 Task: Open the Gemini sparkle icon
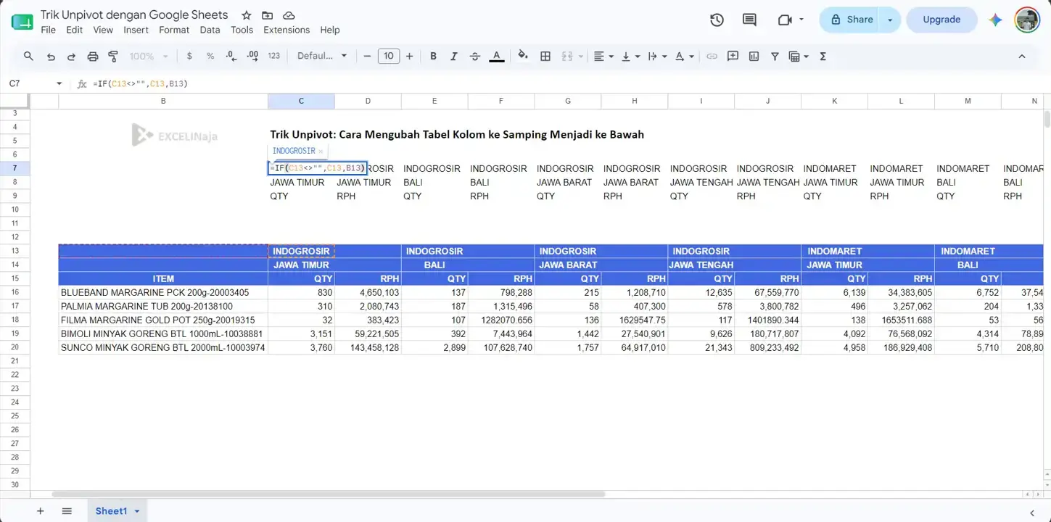pos(995,20)
